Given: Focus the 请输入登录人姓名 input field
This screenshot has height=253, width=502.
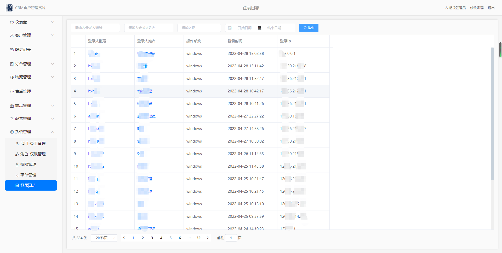Looking at the screenshot, I should pyautogui.click(x=149, y=28).
